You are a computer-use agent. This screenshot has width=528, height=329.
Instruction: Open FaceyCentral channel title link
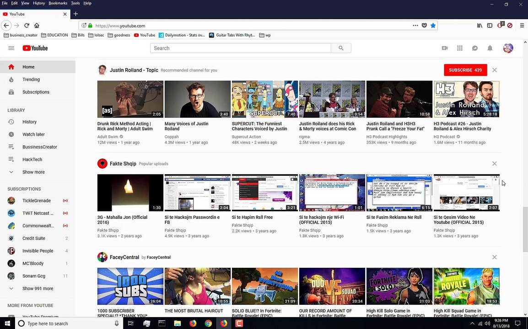point(124,257)
